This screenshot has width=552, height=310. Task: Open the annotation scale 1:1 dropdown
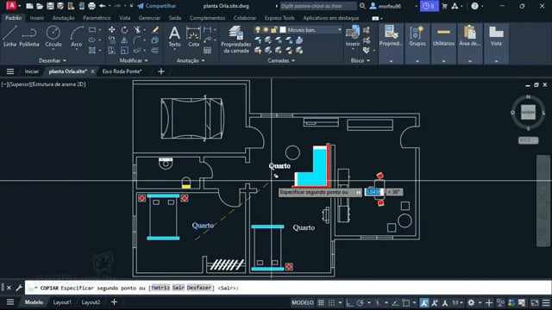tap(458, 302)
